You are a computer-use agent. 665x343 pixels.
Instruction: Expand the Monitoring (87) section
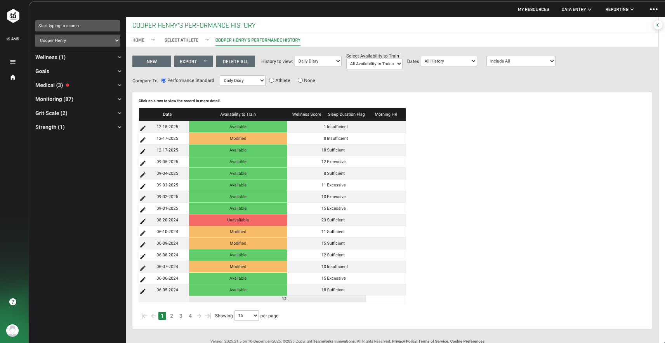click(x=78, y=99)
